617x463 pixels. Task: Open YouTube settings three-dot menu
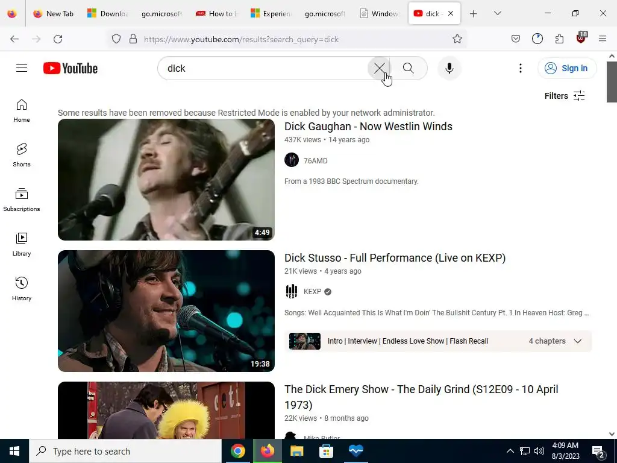point(520,68)
